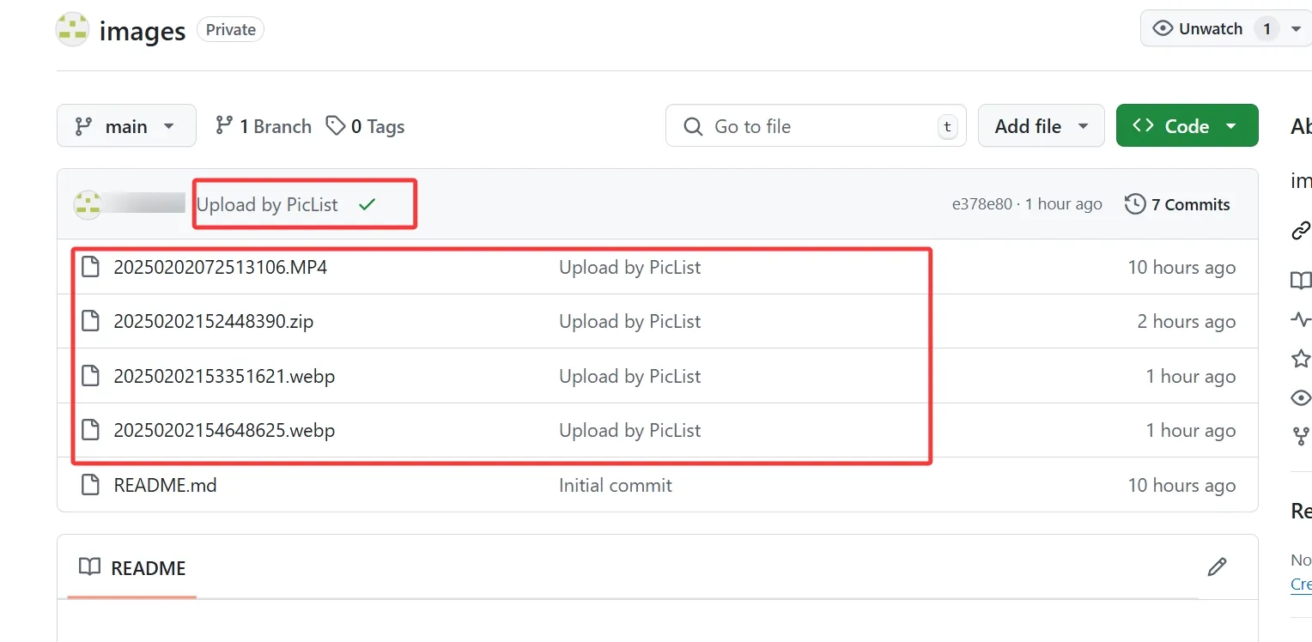
Task: Click the branch icon beside 1 Branch
Action: [224, 126]
